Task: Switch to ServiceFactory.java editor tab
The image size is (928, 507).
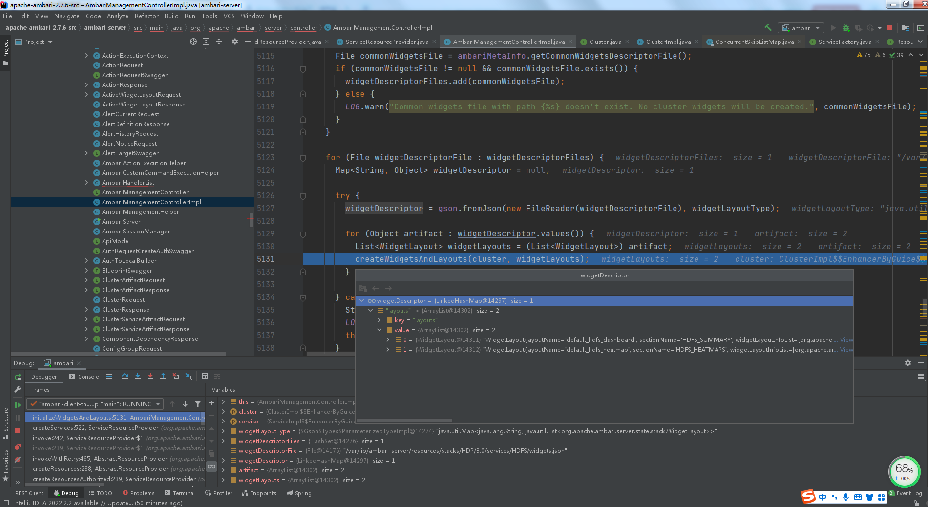Action: [844, 42]
